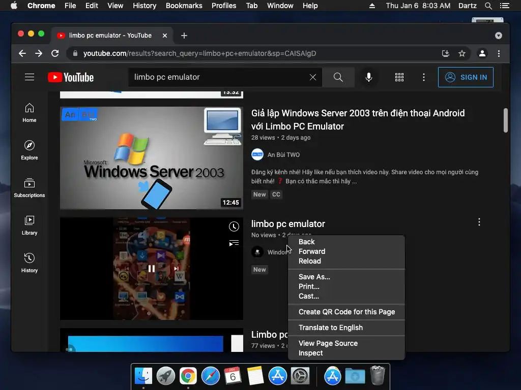521x390 pixels.
Task: Open Safari from the dock
Action: [x=210, y=376]
